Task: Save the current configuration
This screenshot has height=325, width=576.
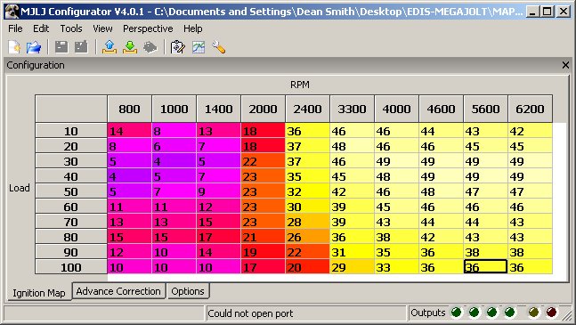Action: click(61, 47)
